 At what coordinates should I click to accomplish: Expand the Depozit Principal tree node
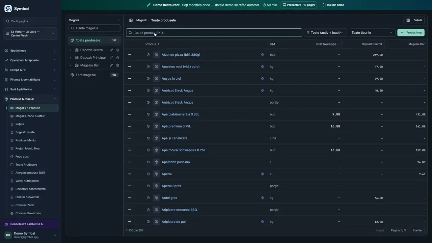(x=70, y=58)
